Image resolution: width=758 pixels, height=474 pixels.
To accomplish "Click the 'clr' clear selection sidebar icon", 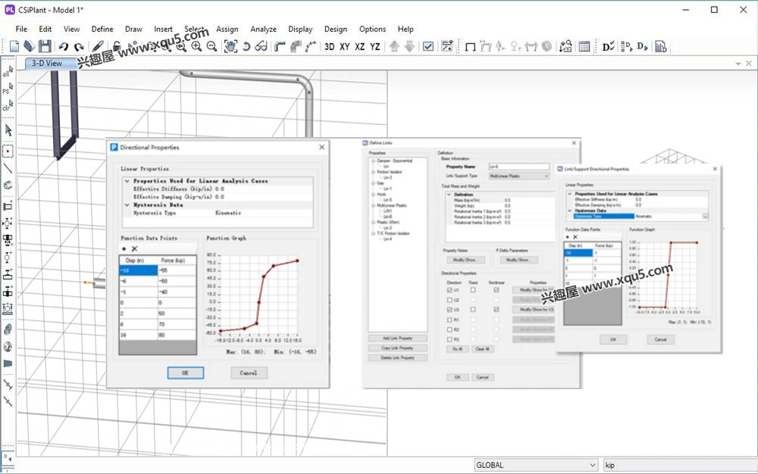I will [8, 106].
